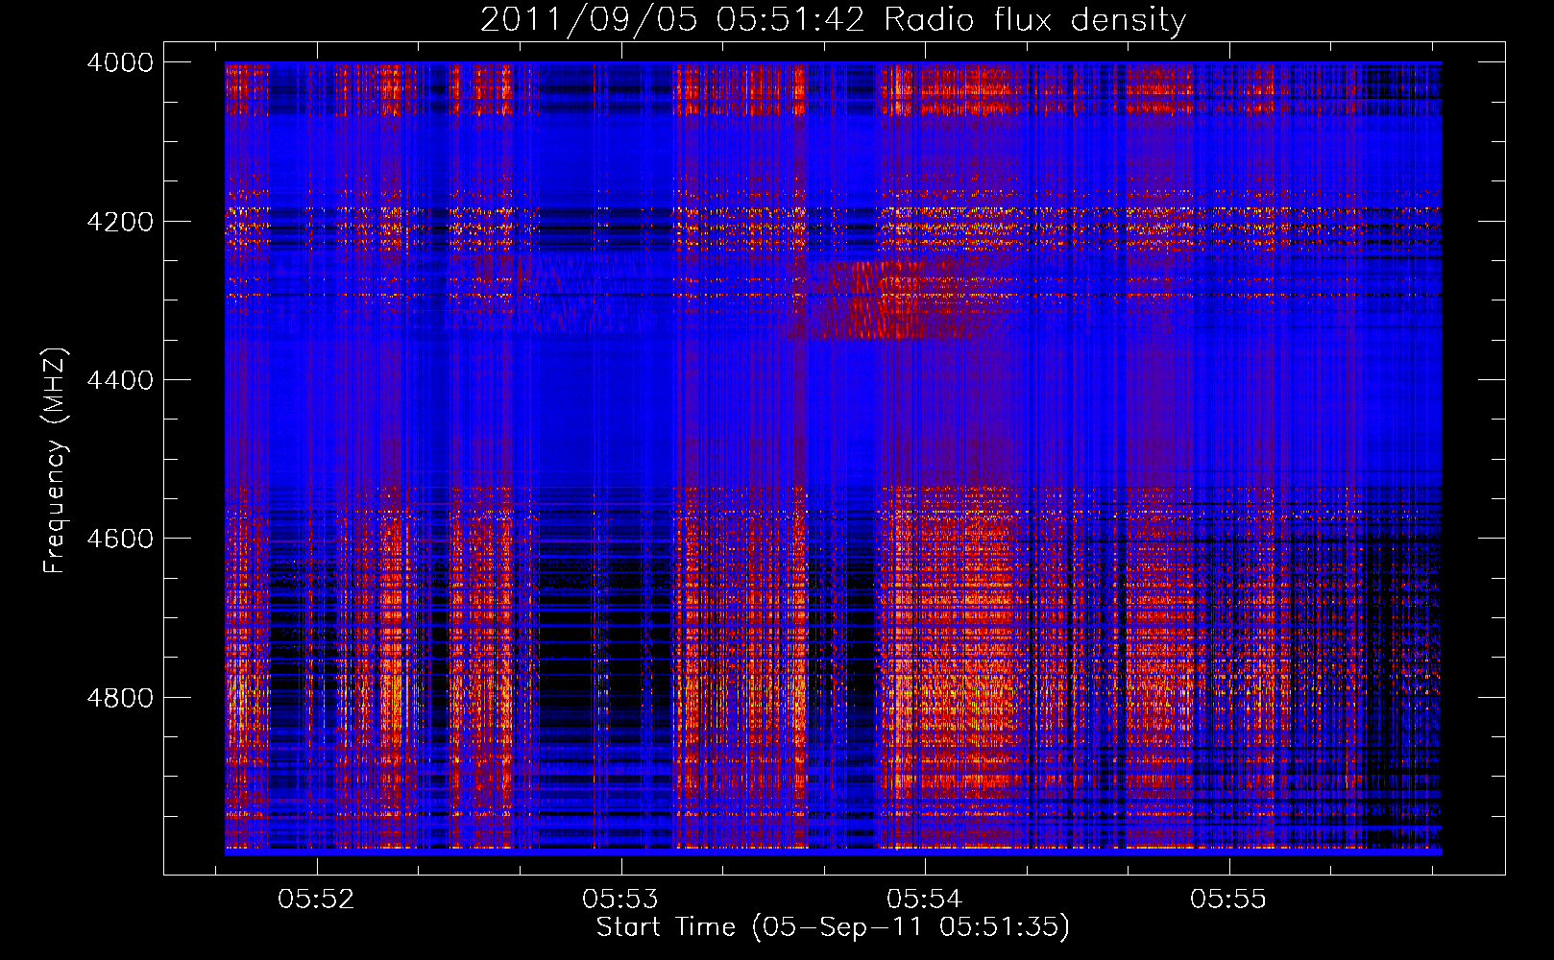Click the '05:52' time axis label

316,900
